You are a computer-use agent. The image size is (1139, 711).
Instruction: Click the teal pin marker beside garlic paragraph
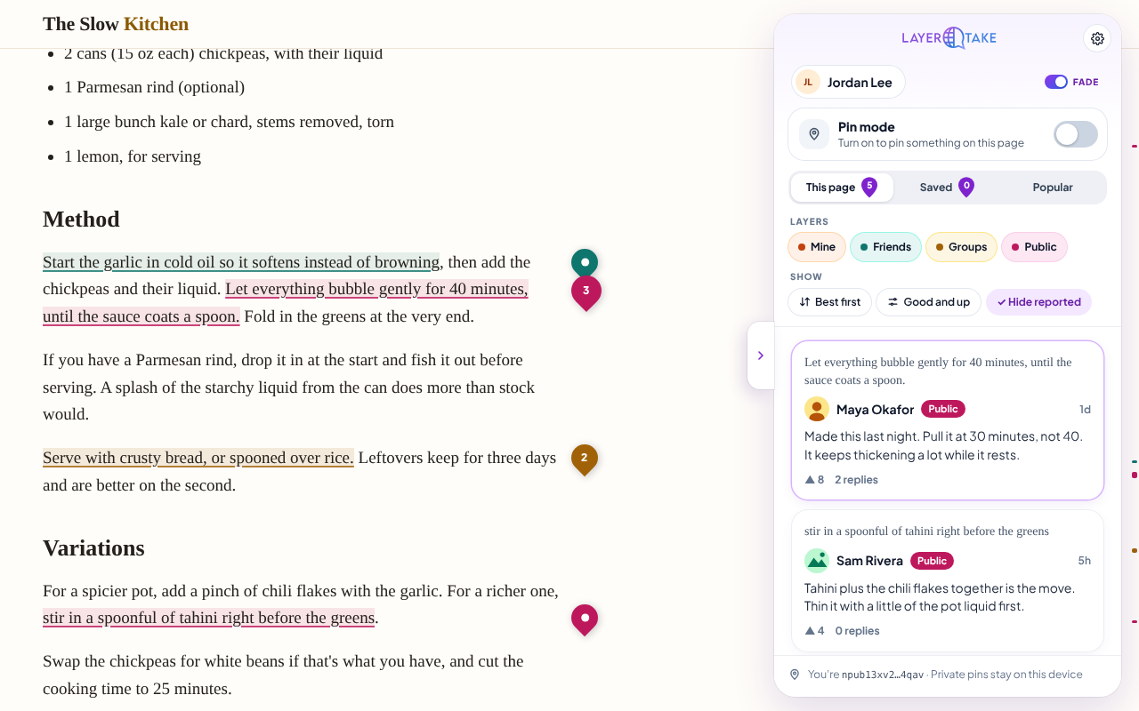(x=585, y=264)
